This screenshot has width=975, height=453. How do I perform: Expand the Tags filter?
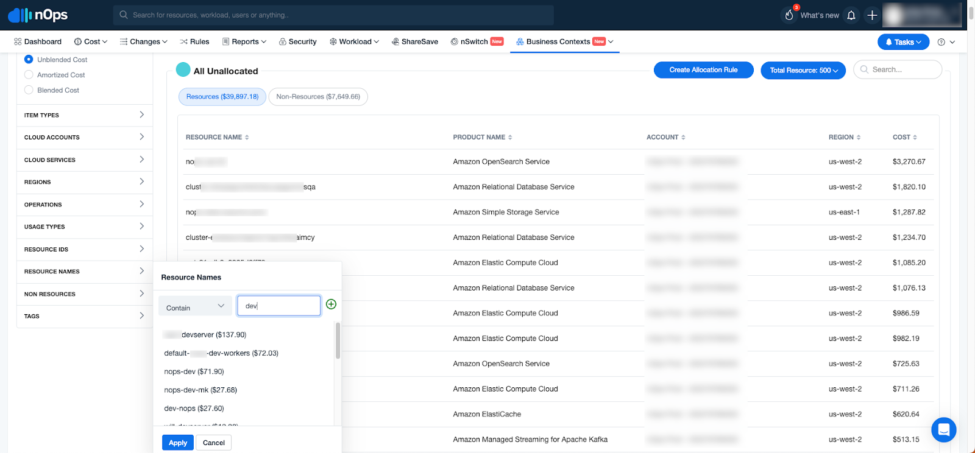point(85,317)
